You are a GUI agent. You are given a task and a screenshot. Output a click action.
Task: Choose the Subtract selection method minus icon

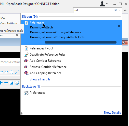click(6, 83)
